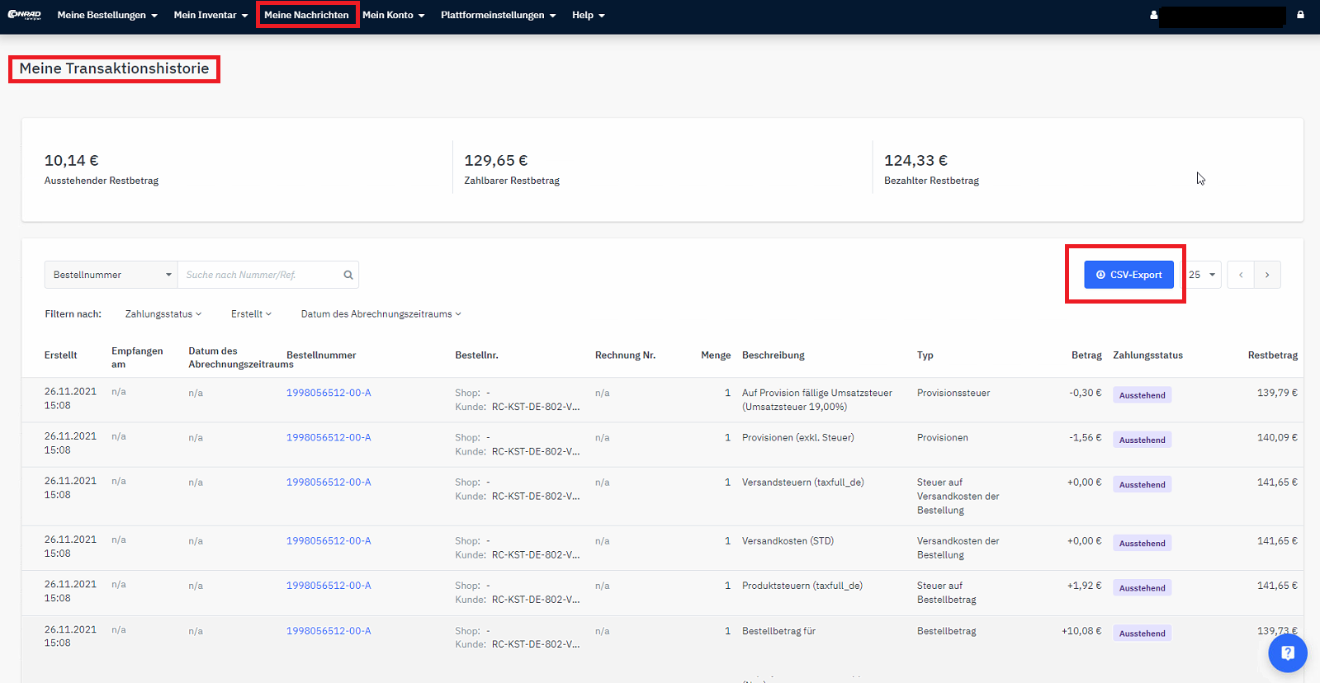
Task: Expand the Erstellt date filter
Action: point(251,314)
